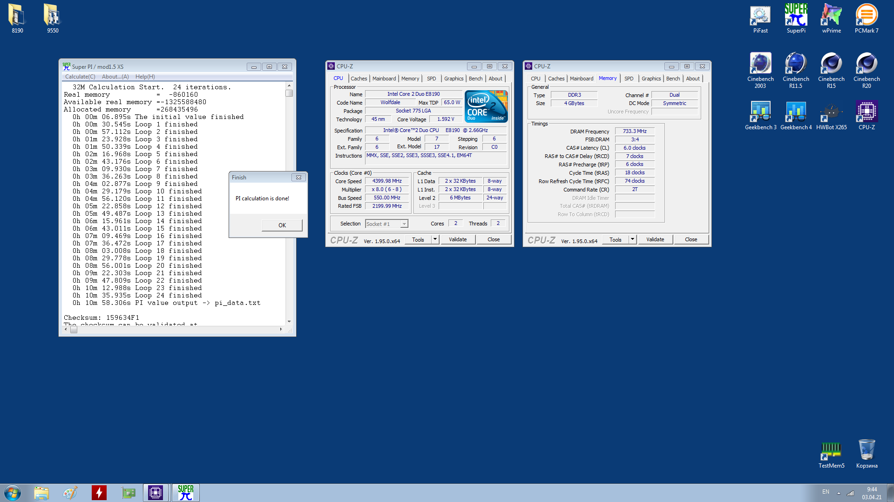This screenshot has width=894, height=502.
Task: Open Paint from the taskbar
Action: [x=70, y=493]
